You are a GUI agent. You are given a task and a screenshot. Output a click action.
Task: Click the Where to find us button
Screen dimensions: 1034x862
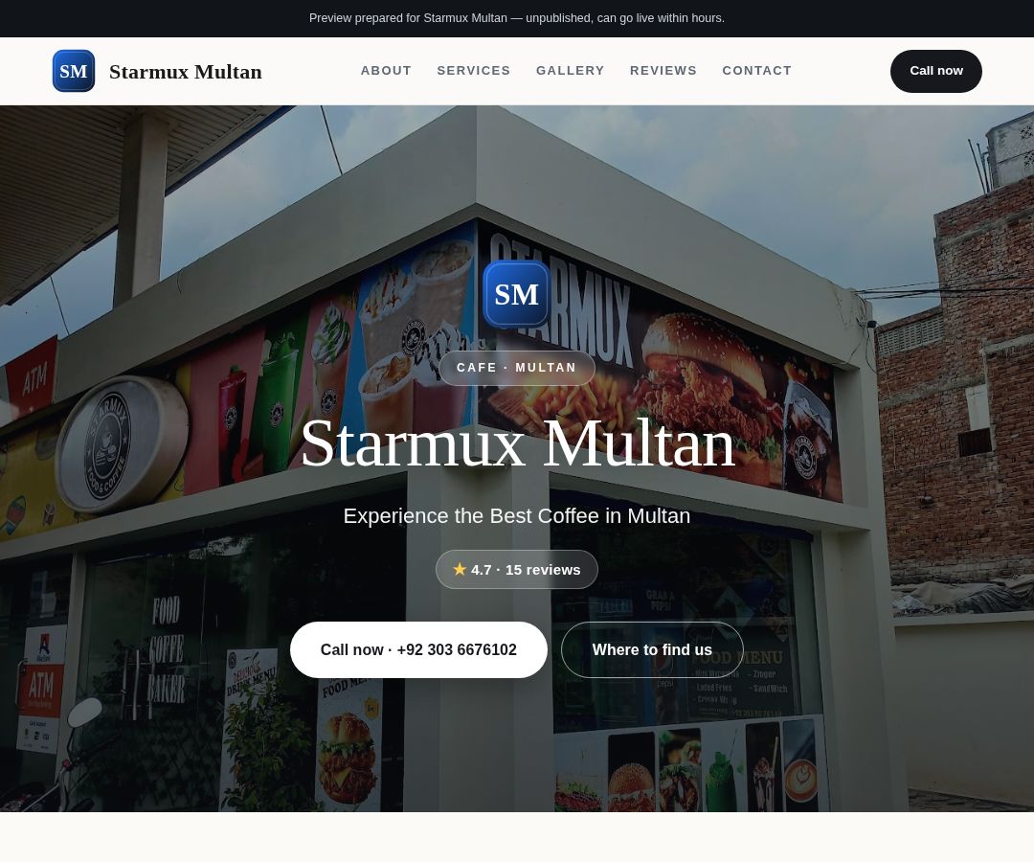652,649
